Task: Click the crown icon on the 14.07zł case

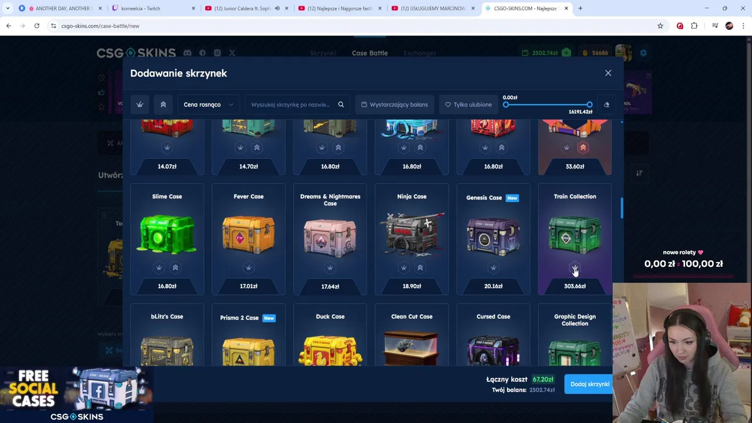Action: point(167,147)
